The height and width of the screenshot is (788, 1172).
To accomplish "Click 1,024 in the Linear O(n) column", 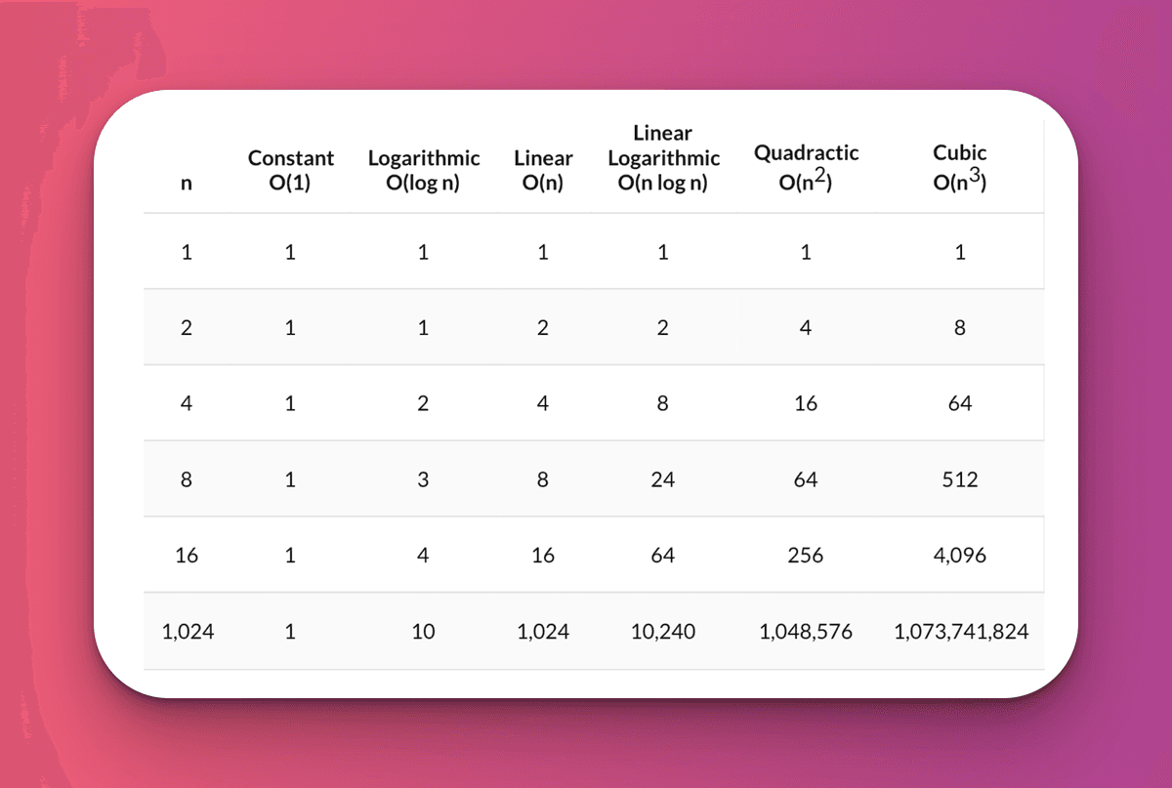I will 543,632.
